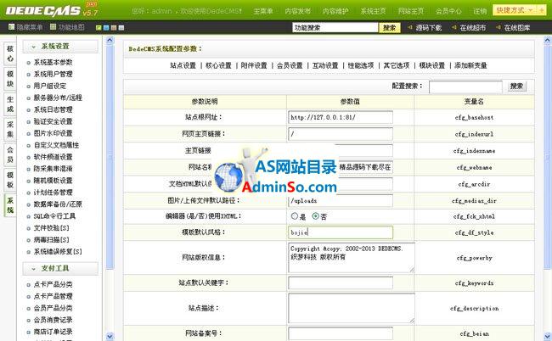The height and width of the screenshot is (341, 552).
Task: Switch to the 模块 side tab
Action: [x=10, y=79]
